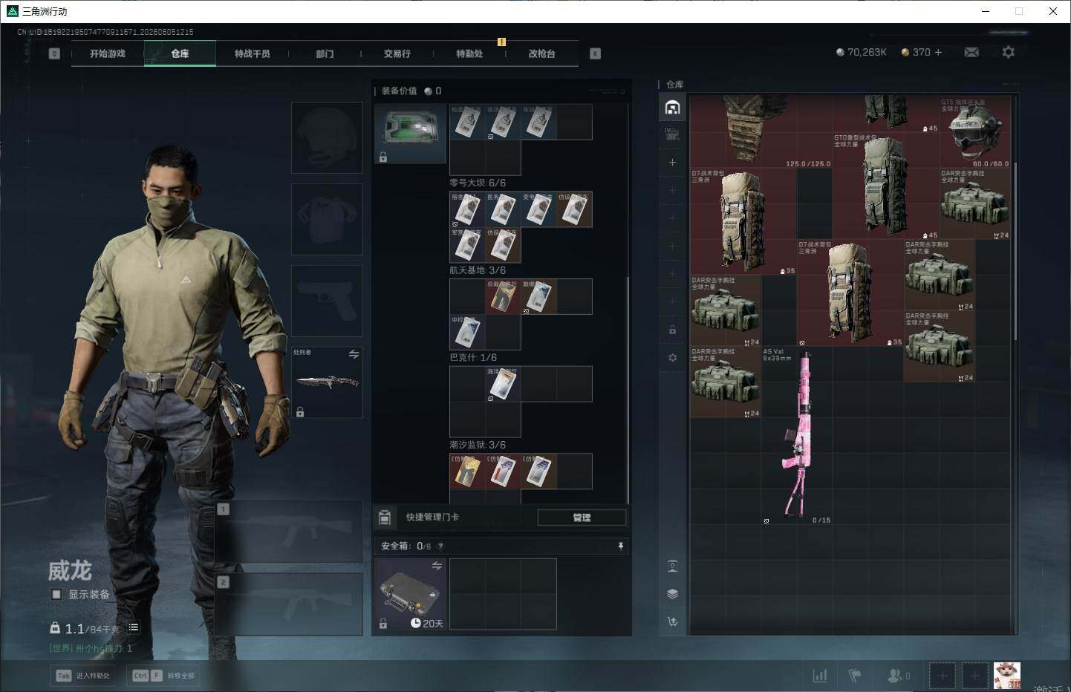The height and width of the screenshot is (692, 1071).
Task: Select the 处刑者 knife slot
Action: click(327, 382)
